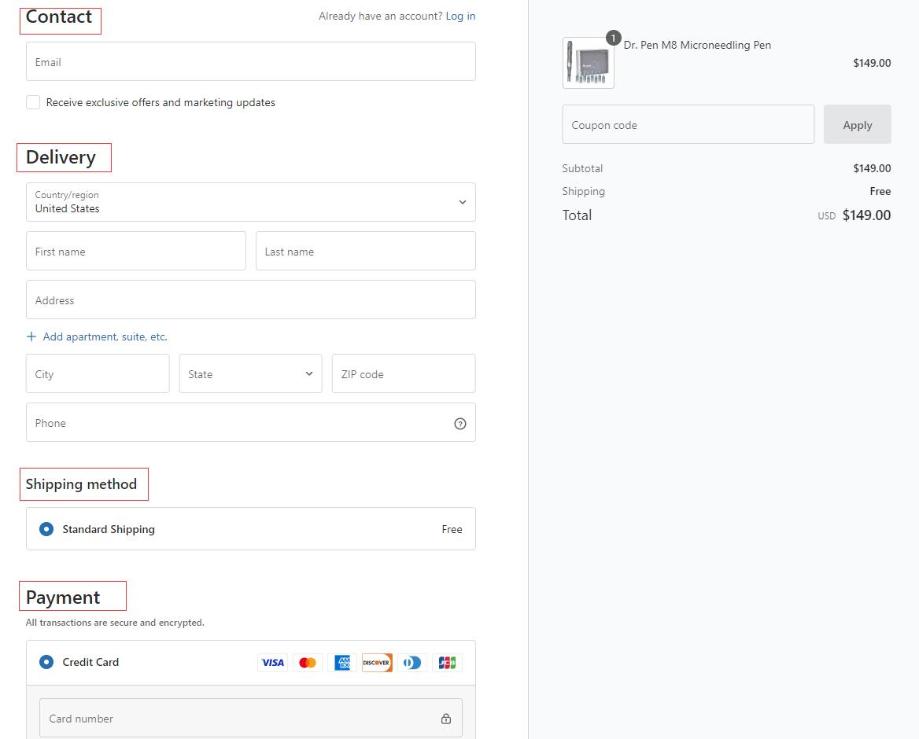The image size is (919, 739).
Task: Click the Visa card icon
Action: 272,663
